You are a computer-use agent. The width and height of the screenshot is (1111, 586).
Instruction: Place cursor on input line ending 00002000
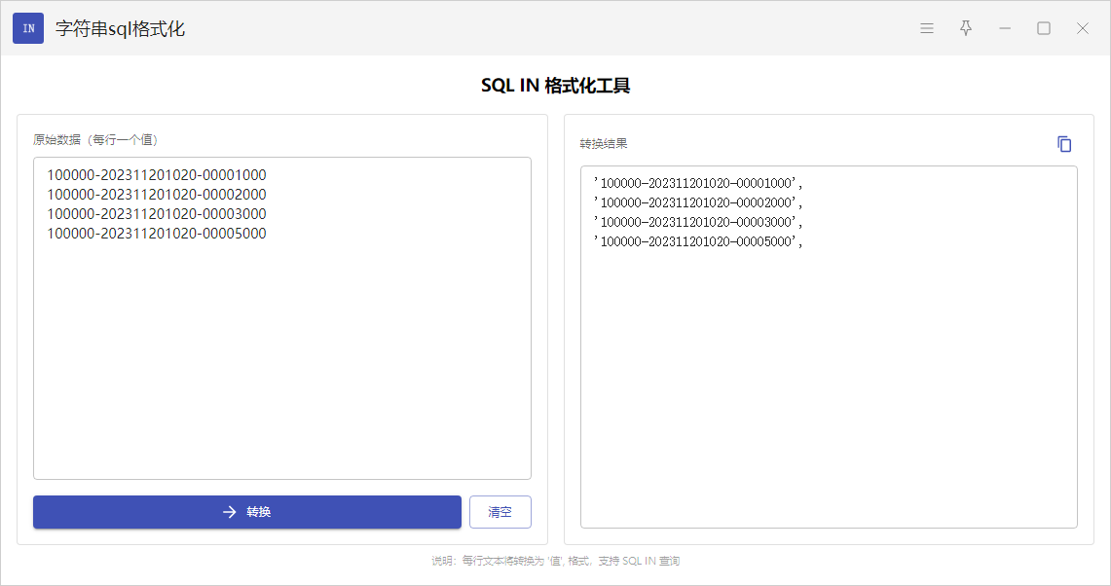(x=157, y=195)
